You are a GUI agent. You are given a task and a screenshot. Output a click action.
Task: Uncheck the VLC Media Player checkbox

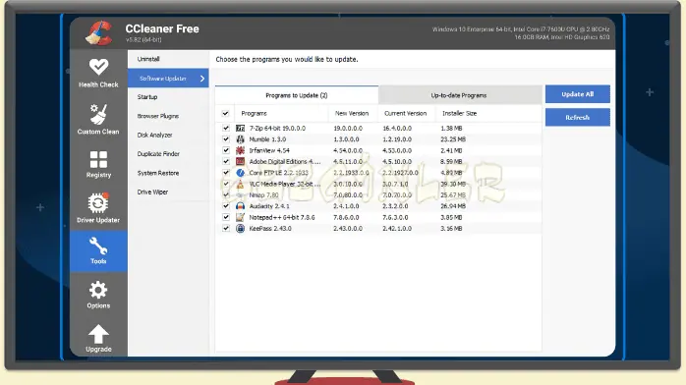tap(226, 184)
